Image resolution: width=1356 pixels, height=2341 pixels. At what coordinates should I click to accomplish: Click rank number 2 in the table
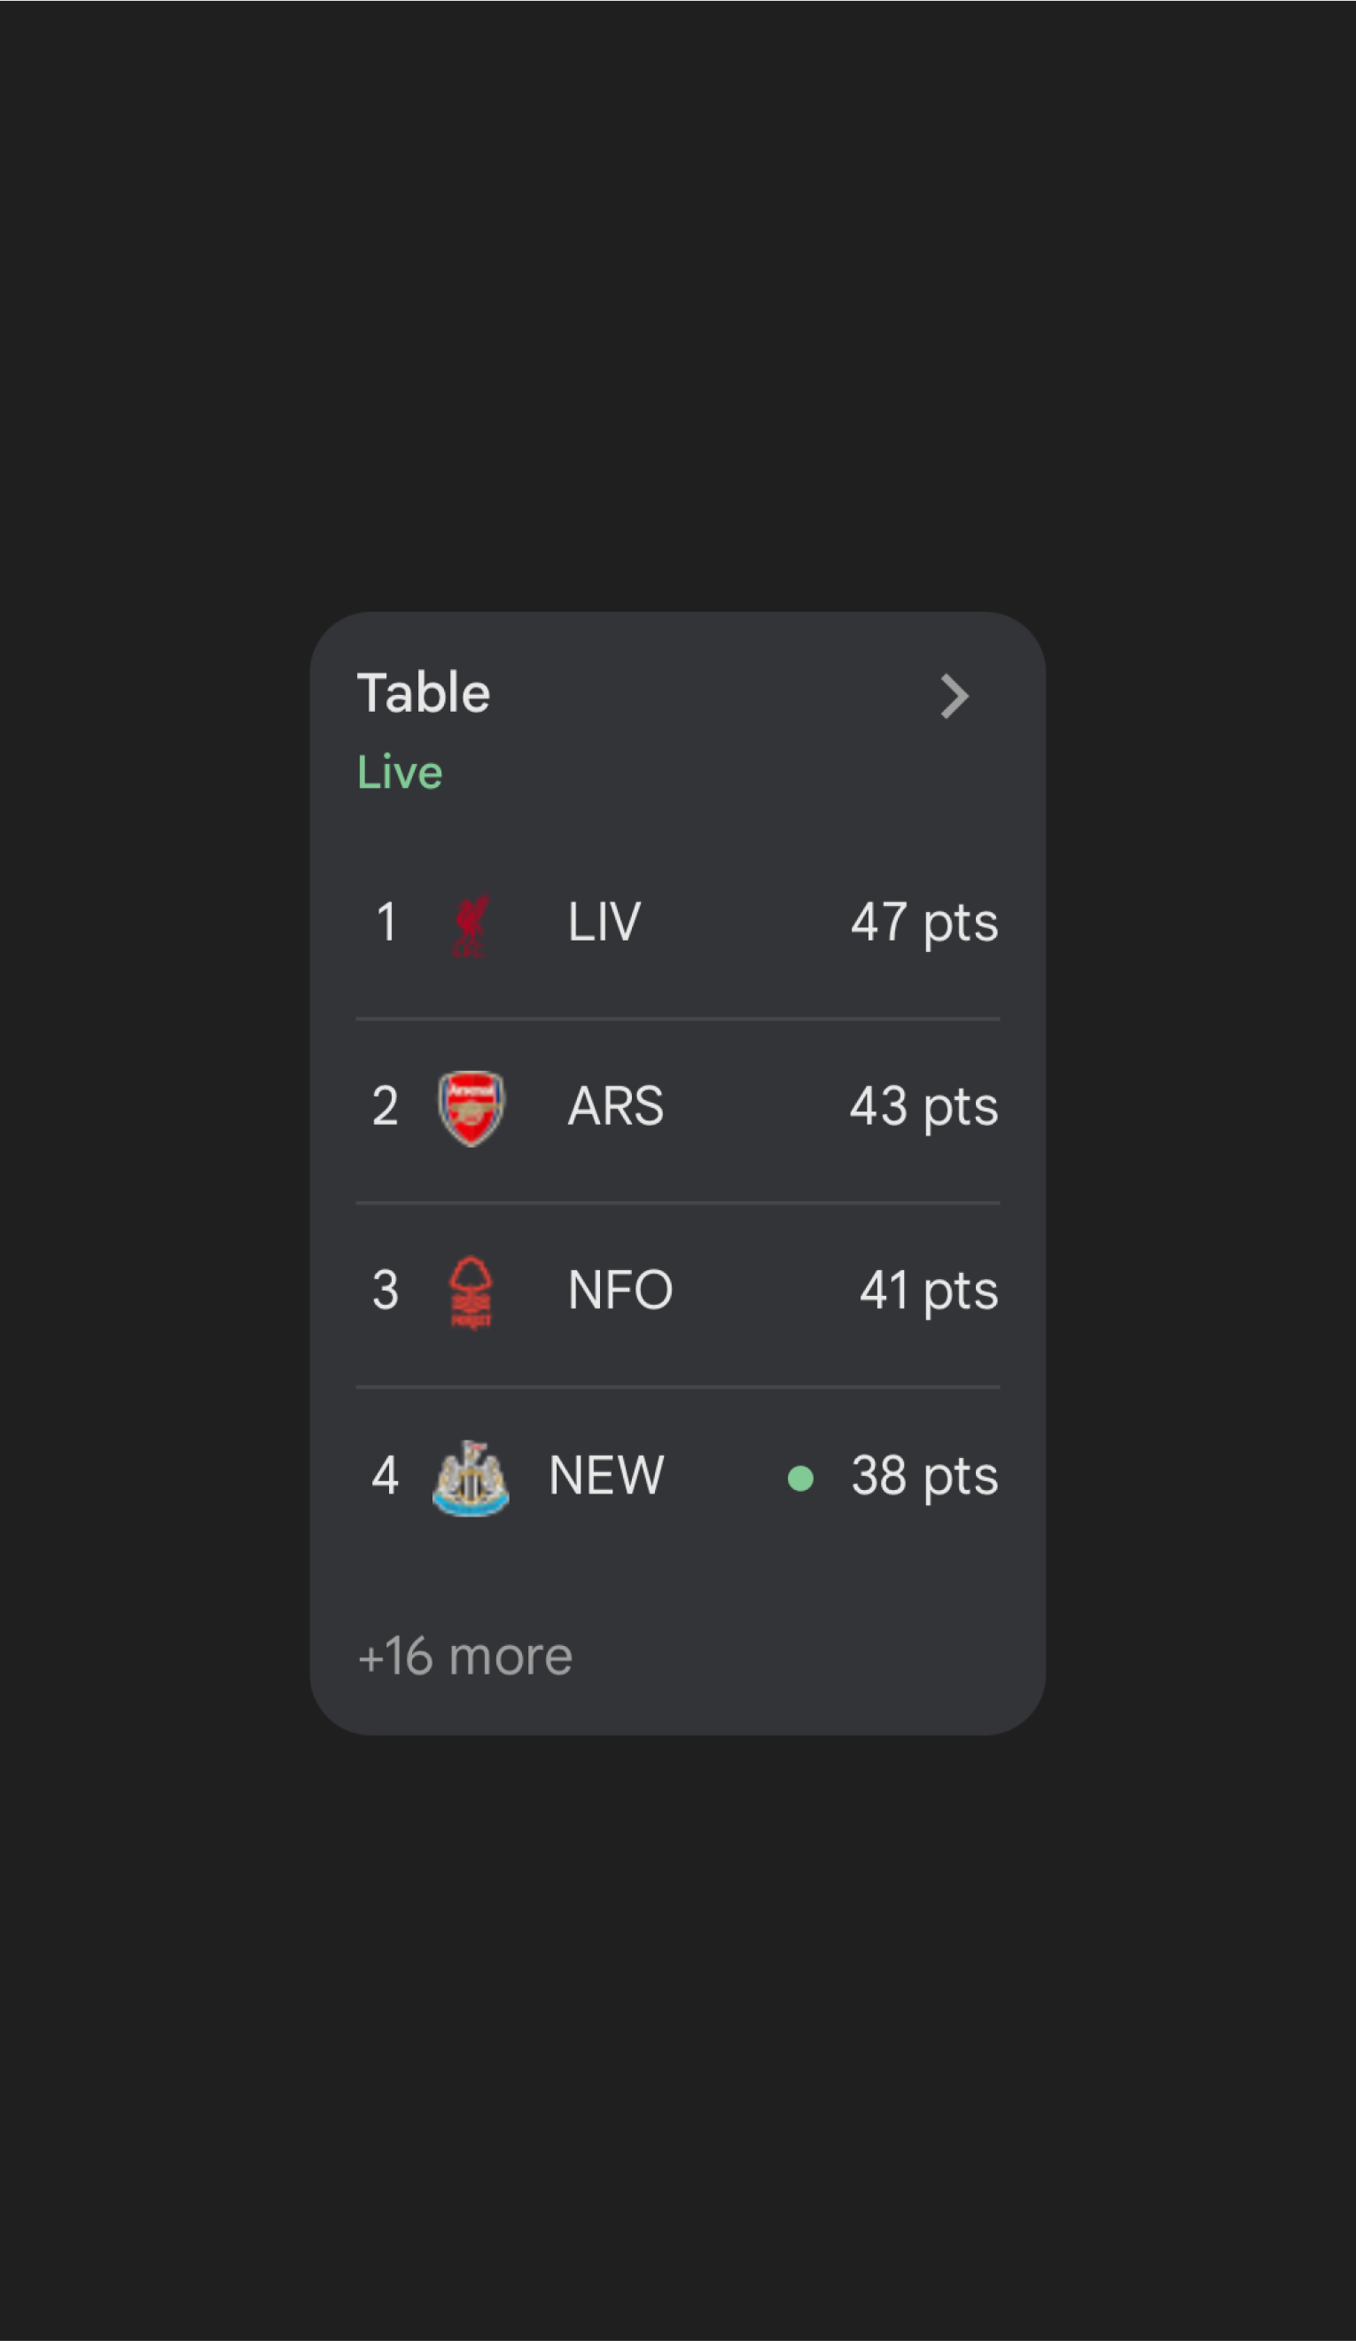coord(386,1106)
